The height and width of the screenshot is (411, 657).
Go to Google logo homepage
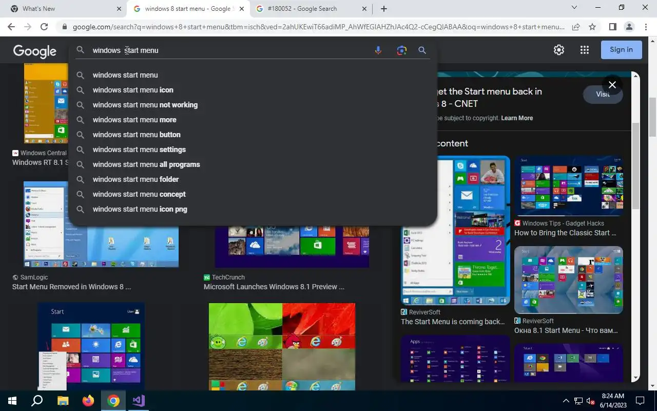34,51
